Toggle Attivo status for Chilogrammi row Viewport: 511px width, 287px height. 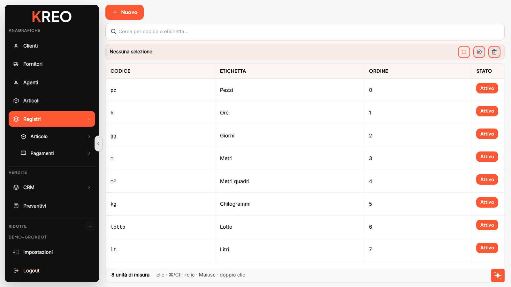487,202
